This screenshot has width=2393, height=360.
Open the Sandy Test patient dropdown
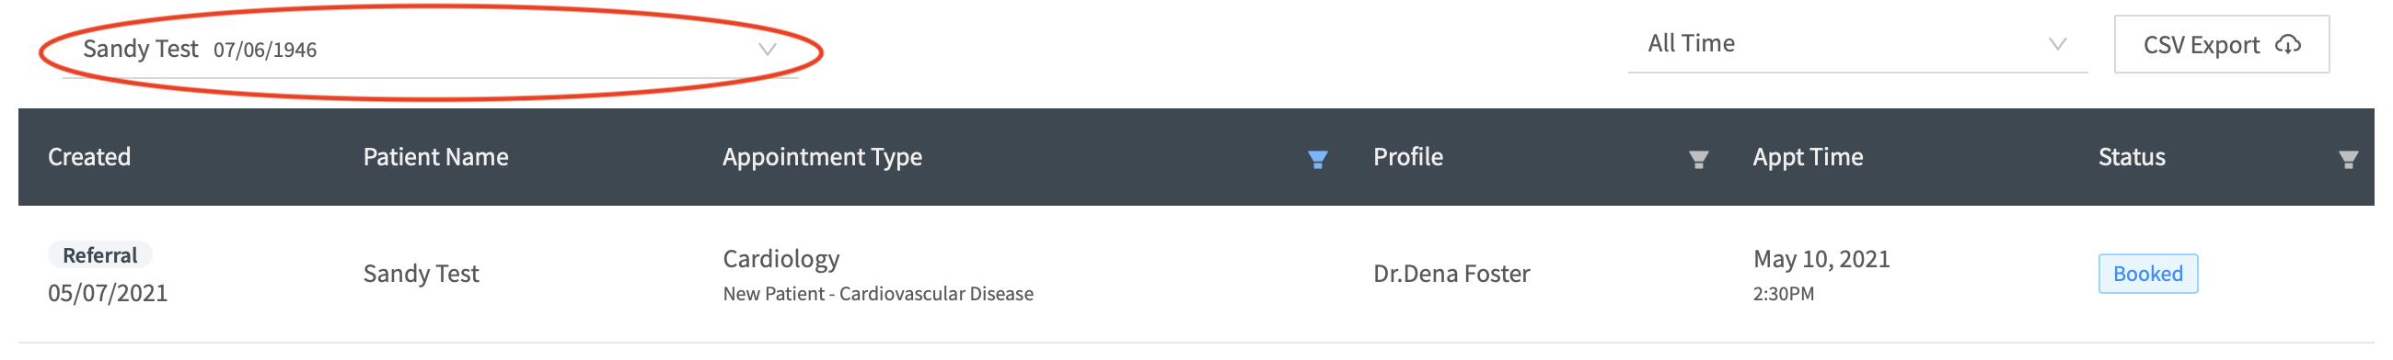click(x=430, y=50)
